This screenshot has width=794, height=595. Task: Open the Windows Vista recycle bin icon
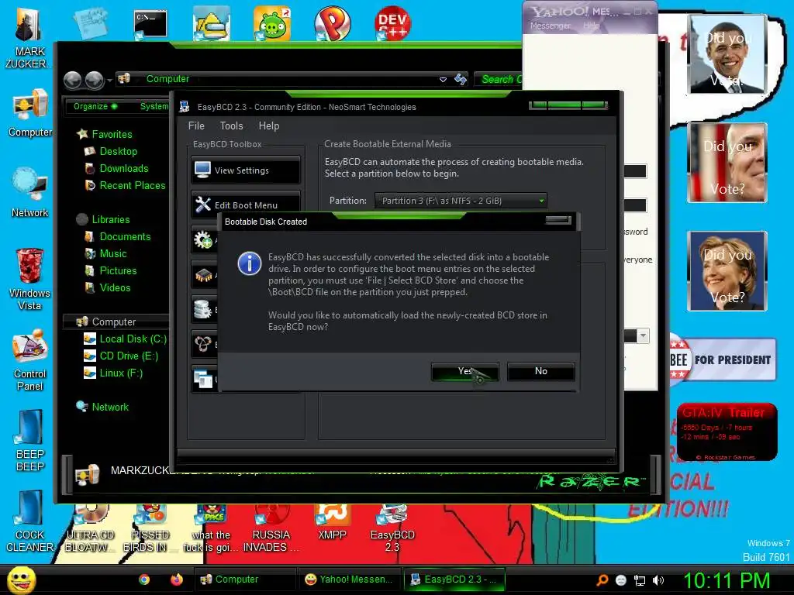click(x=29, y=278)
